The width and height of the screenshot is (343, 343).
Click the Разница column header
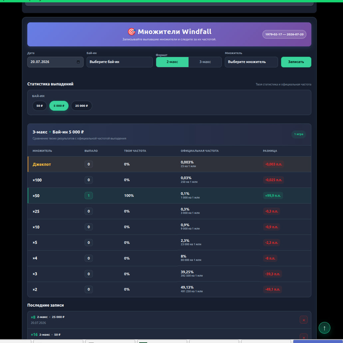click(x=269, y=151)
